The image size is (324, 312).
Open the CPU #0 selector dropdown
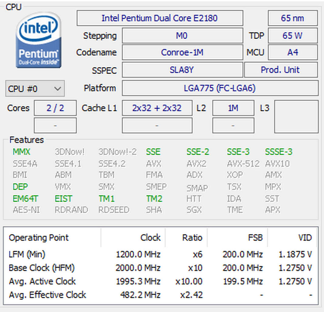pyautogui.click(x=35, y=88)
